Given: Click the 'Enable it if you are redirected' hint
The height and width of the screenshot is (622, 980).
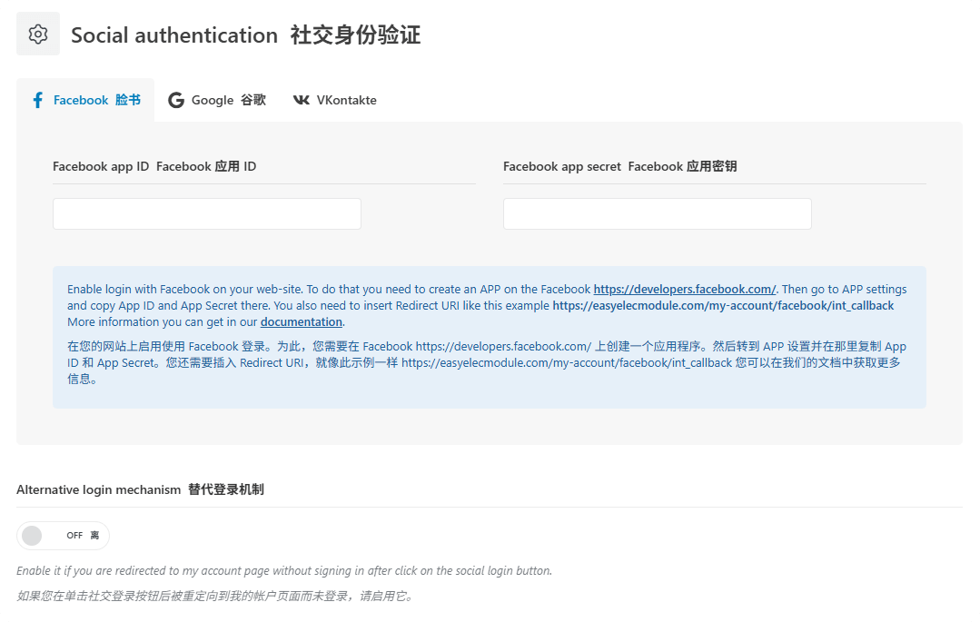Looking at the screenshot, I should [x=284, y=571].
